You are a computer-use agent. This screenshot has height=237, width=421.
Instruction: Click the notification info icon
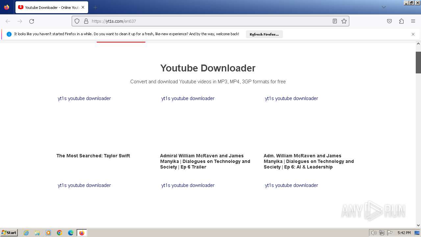[9, 34]
